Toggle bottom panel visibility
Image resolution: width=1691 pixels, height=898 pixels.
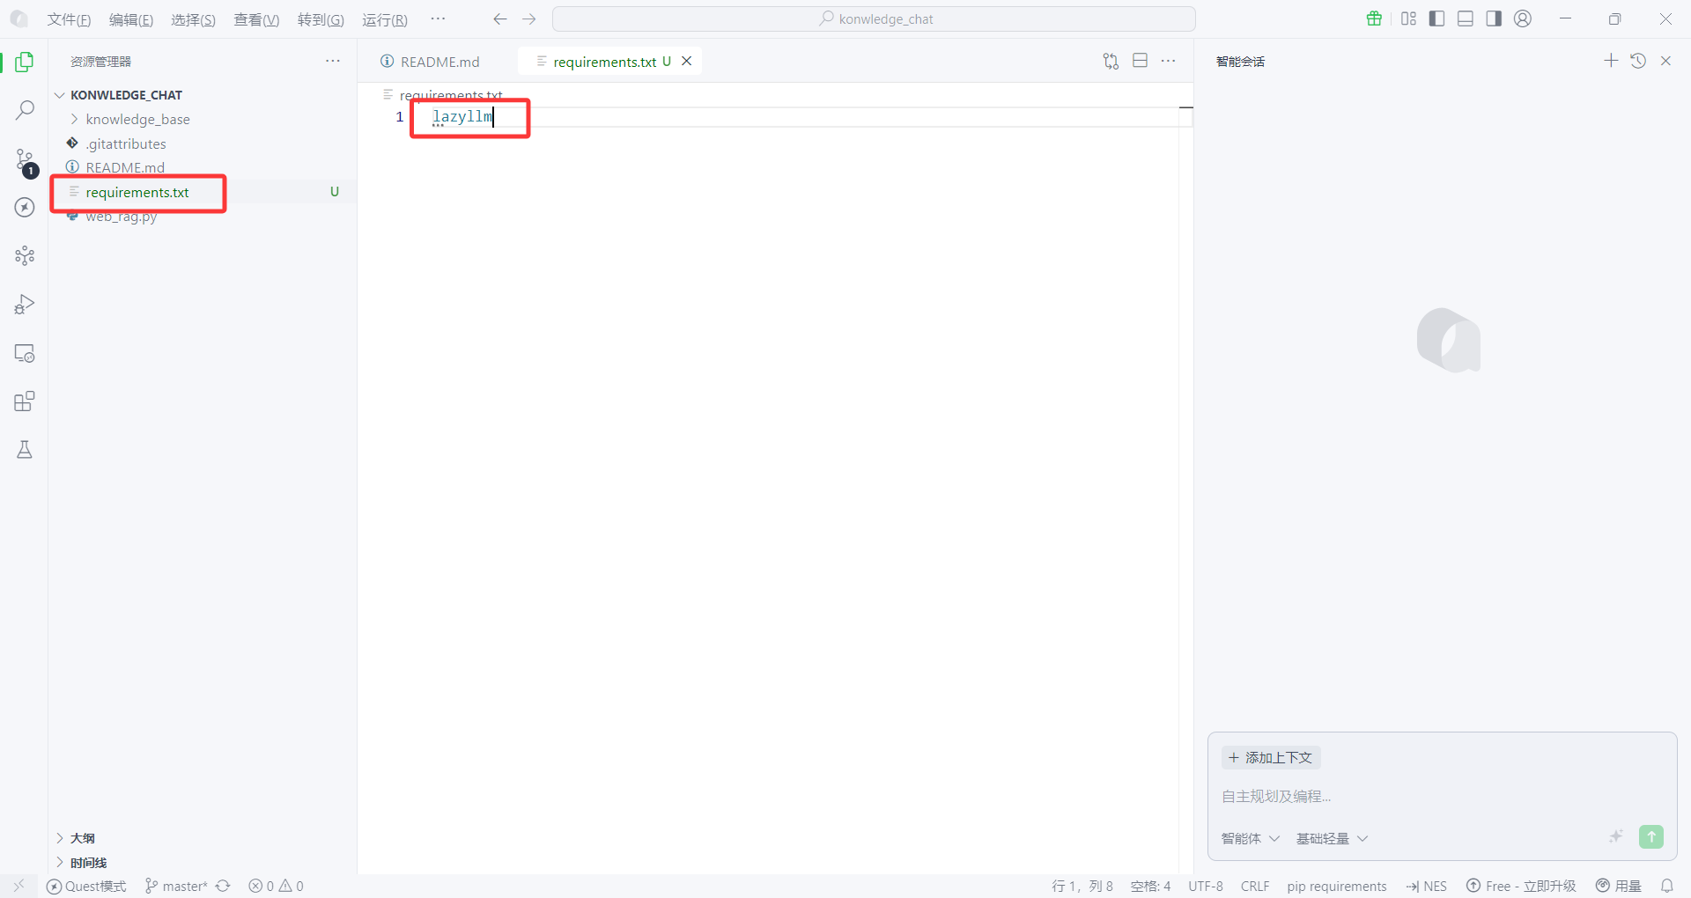[x=1466, y=18]
